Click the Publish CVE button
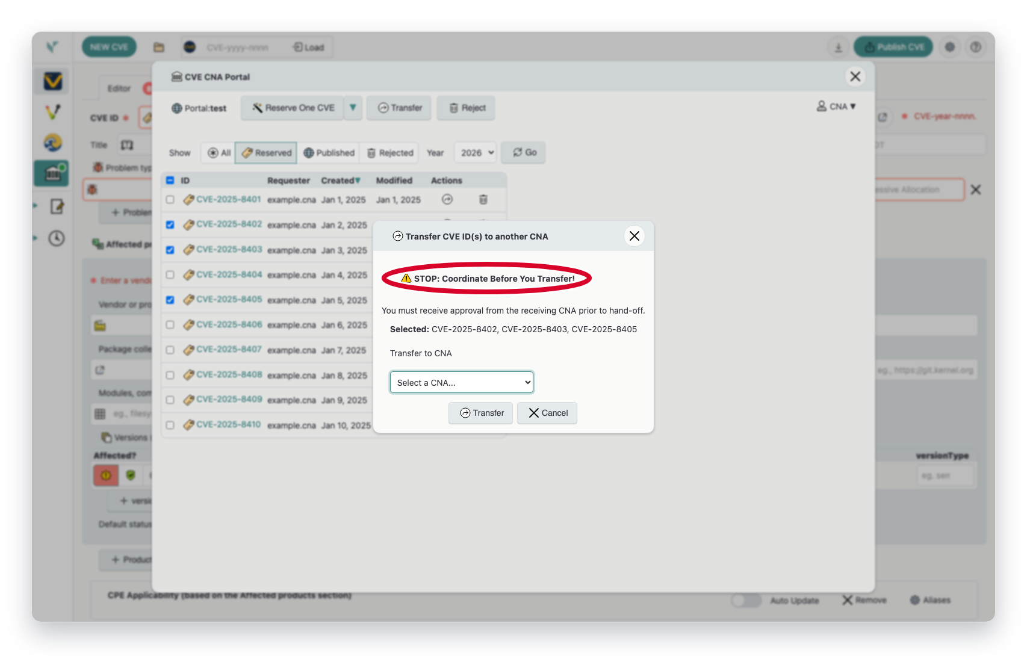 tap(893, 47)
